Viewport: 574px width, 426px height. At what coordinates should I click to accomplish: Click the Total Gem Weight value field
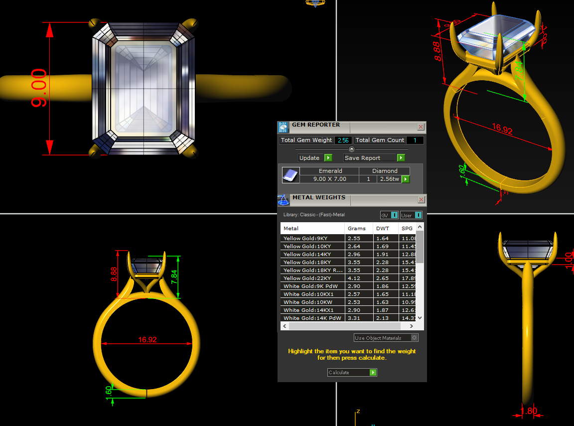[343, 141]
